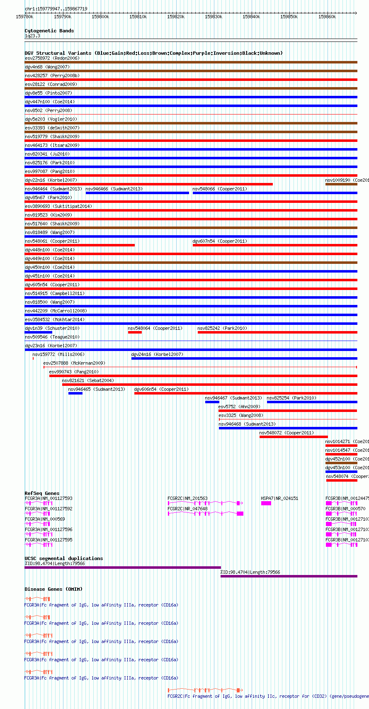View variant esv28122 (Conrad2009)
369x709 pixels.
(x=51, y=84)
